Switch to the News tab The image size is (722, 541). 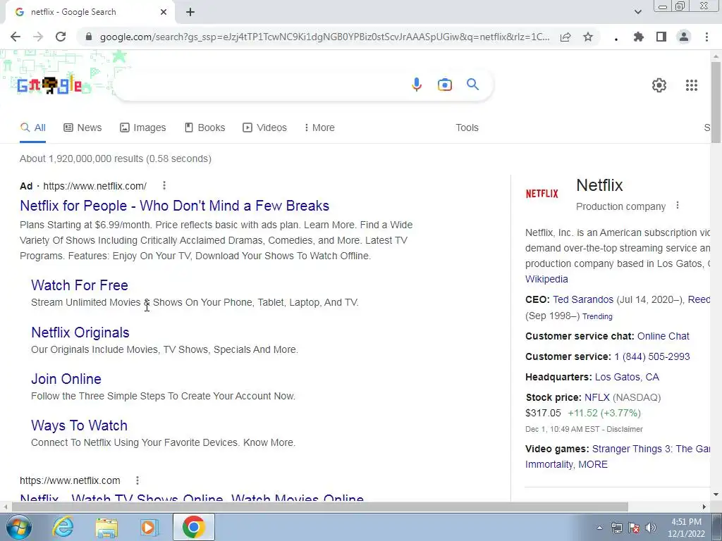[x=82, y=128]
